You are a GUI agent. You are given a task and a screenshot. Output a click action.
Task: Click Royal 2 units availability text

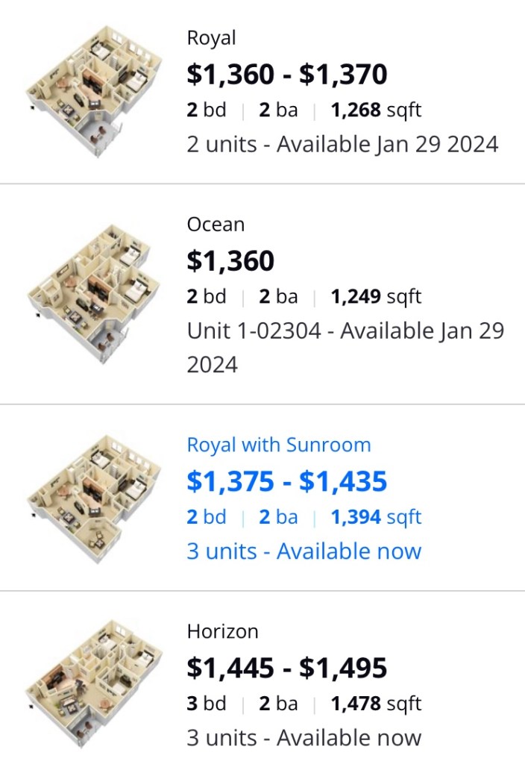pos(342,144)
